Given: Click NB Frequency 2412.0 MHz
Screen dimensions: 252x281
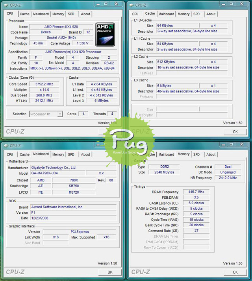Looking at the screenshot, I should click(x=228, y=178).
